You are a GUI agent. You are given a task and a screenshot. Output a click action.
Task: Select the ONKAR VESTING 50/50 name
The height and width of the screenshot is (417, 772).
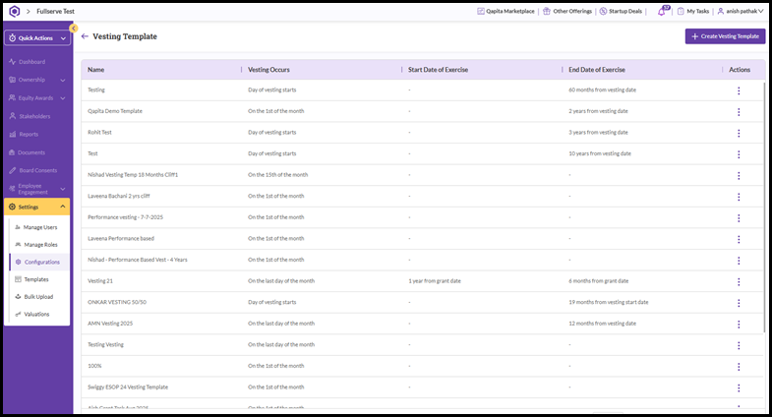pyautogui.click(x=117, y=302)
